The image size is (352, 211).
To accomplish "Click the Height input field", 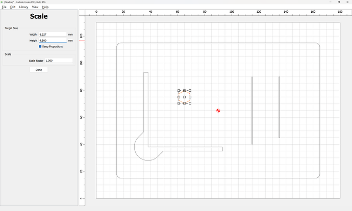I will coord(53,41).
